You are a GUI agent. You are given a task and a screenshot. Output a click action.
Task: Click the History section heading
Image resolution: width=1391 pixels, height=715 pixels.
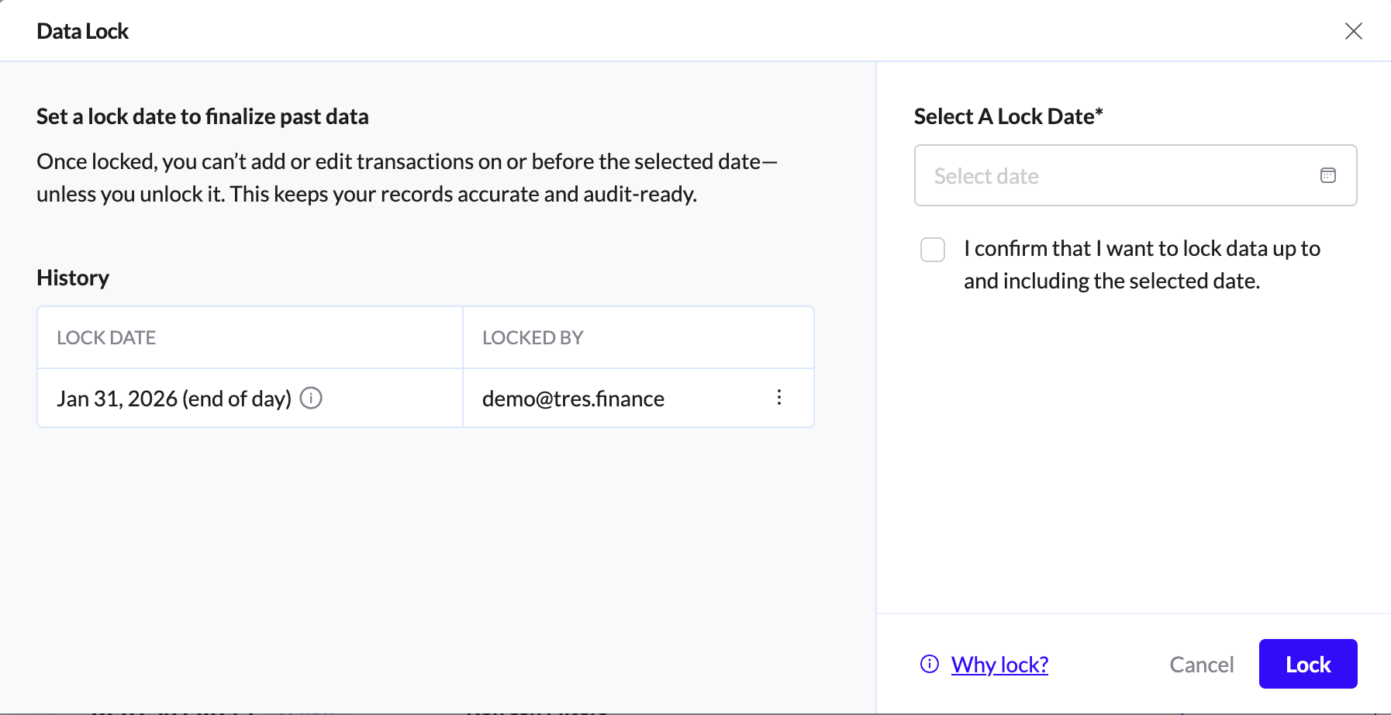[x=73, y=278]
